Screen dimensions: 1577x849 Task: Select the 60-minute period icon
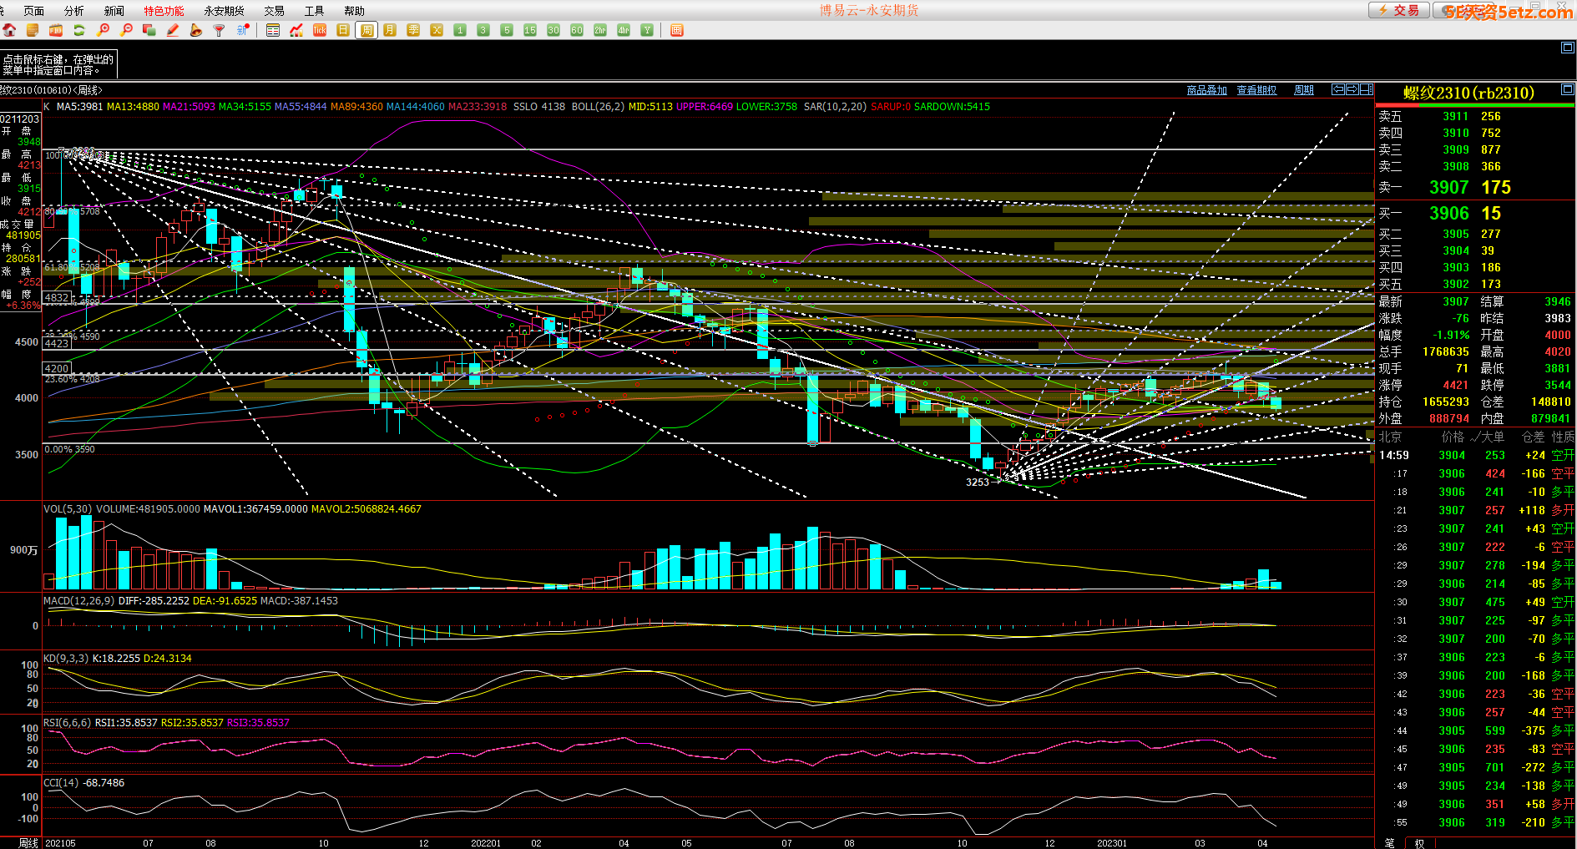coord(577,30)
